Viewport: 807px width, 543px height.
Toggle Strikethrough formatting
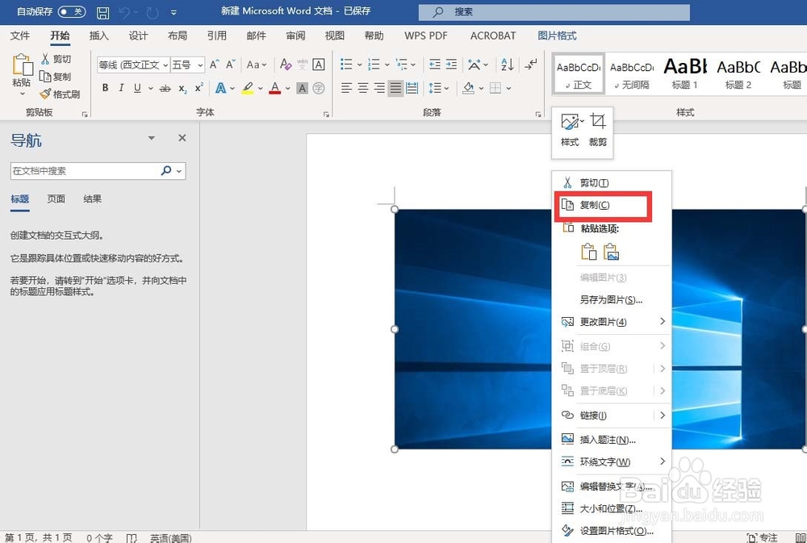point(165,89)
